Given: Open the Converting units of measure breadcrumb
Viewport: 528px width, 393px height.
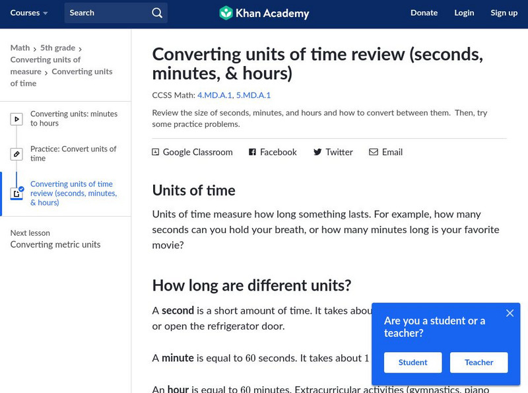Looking at the screenshot, I should (x=45, y=65).
